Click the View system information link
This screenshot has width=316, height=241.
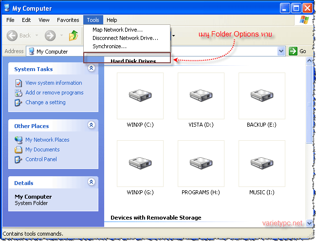click(x=54, y=83)
